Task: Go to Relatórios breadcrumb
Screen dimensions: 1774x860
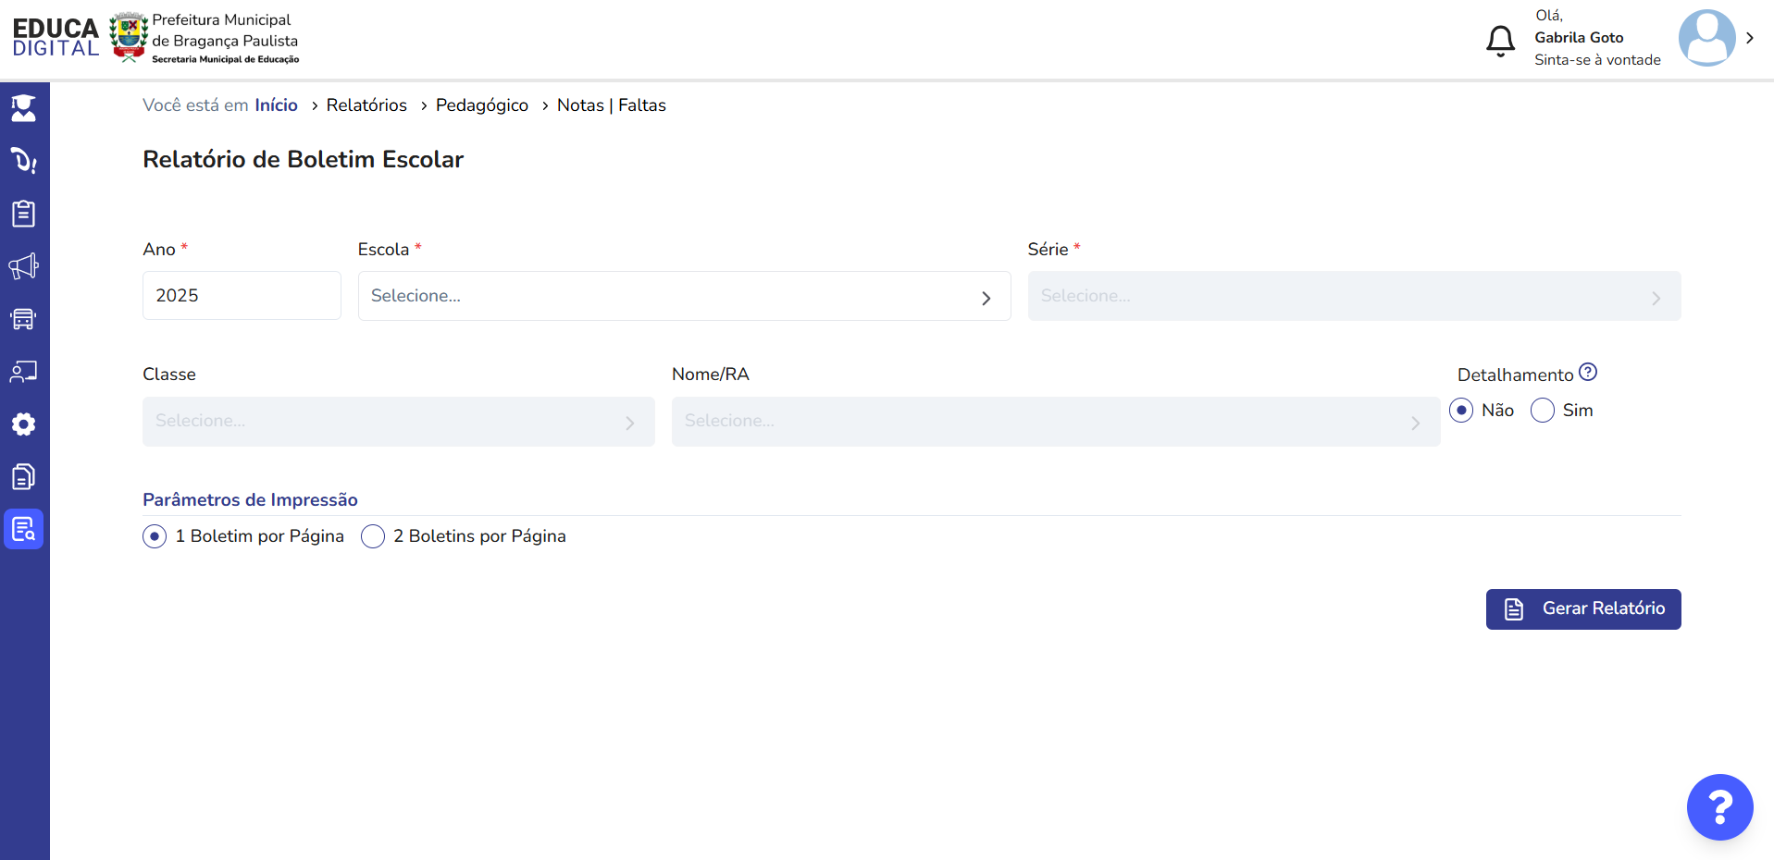Action: 366,105
